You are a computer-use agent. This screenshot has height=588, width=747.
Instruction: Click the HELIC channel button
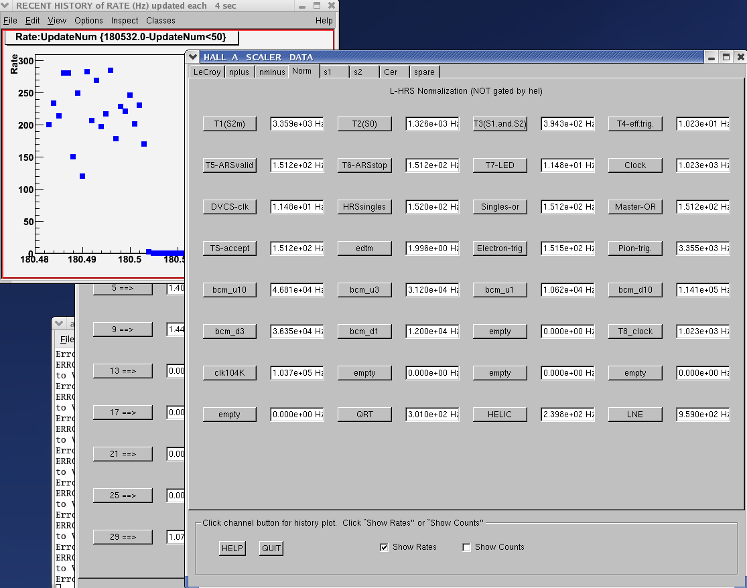(500, 415)
